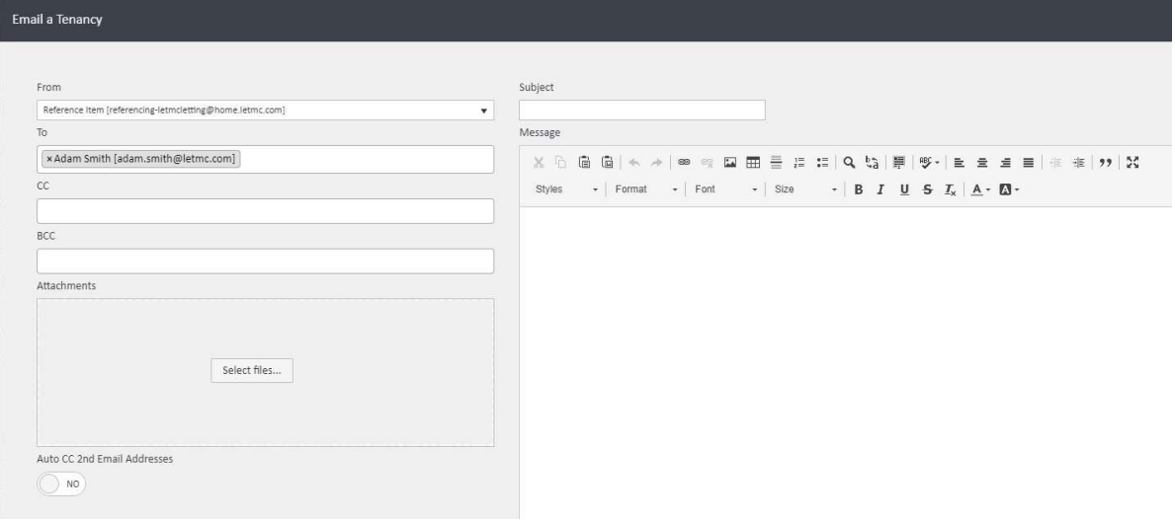Open the Font dropdown

pyautogui.click(x=726, y=189)
